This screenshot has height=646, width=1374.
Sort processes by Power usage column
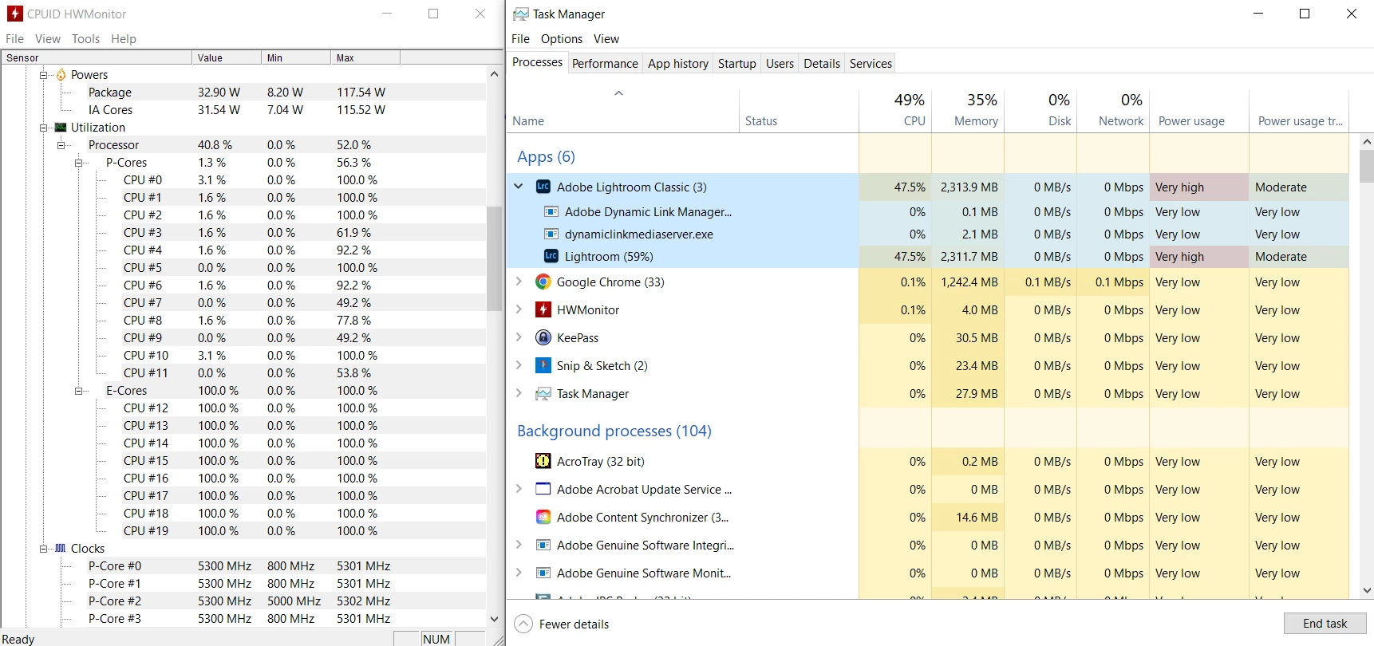tap(1199, 110)
